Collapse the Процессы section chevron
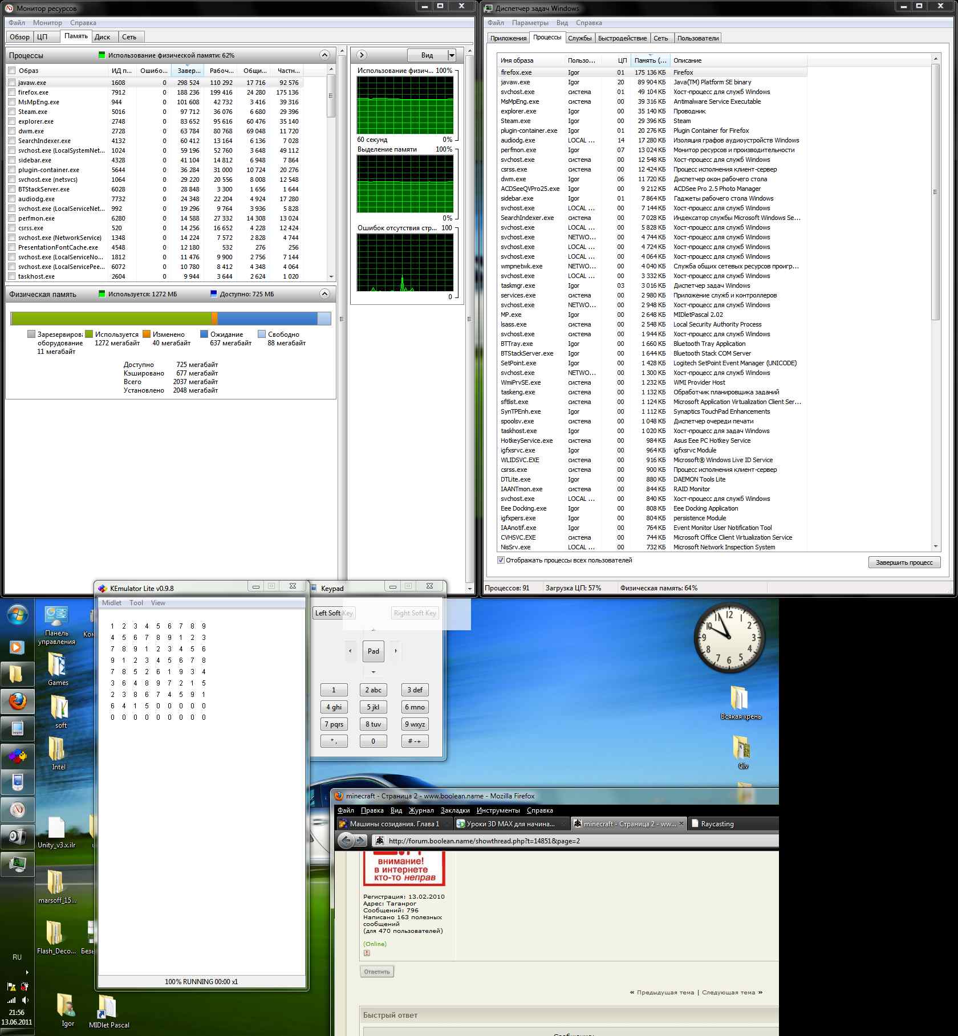Screen dimensions: 958x1036 324,55
